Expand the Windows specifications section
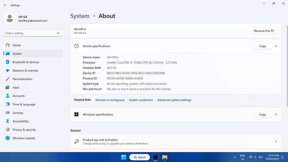 tap(276, 114)
